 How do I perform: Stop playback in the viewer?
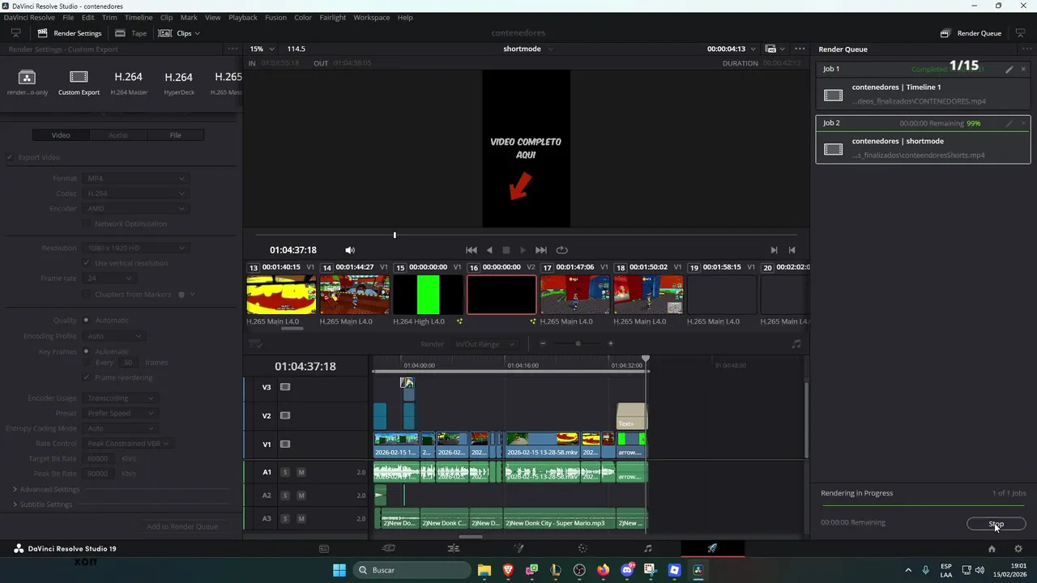tap(506, 250)
